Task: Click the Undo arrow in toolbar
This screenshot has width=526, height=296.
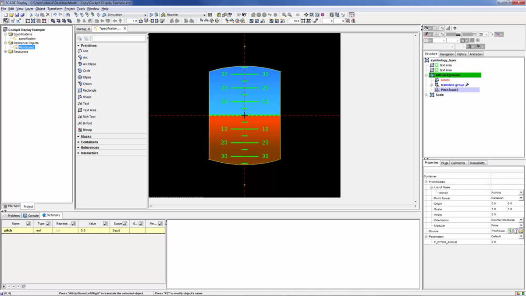Action: pyautogui.click(x=55, y=14)
